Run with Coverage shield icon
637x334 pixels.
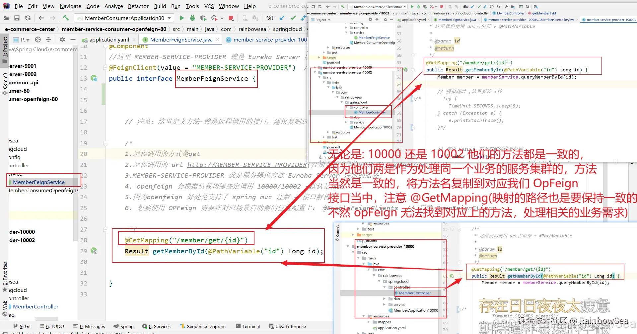click(x=203, y=18)
